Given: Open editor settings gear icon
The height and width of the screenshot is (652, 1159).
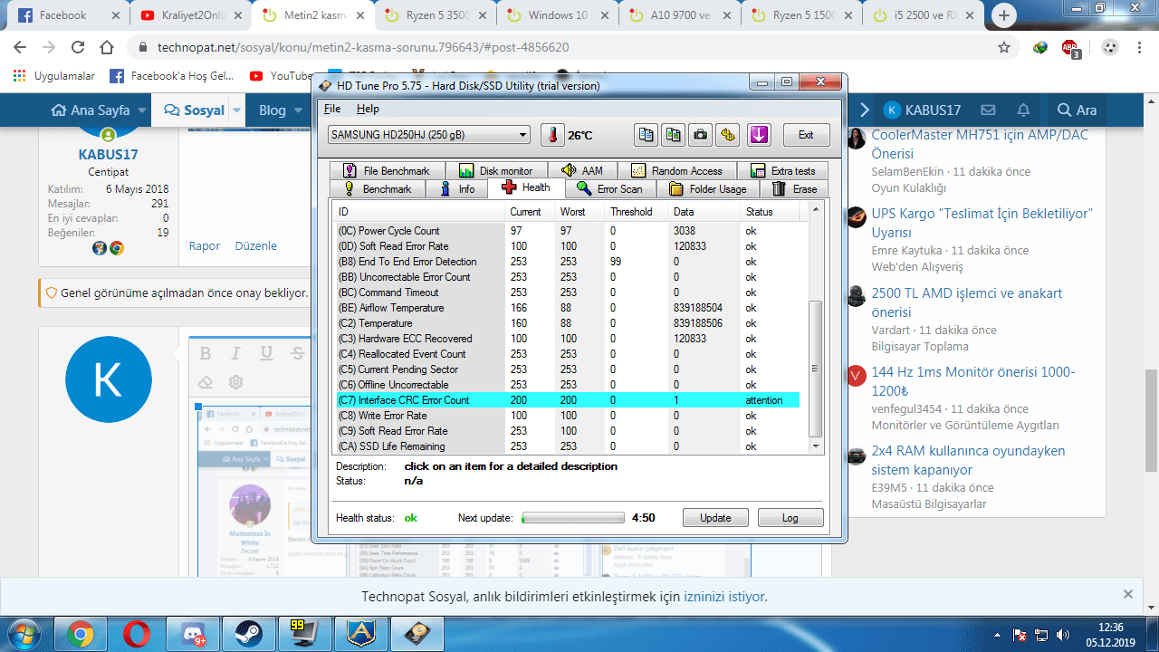Looking at the screenshot, I should 235,382.
